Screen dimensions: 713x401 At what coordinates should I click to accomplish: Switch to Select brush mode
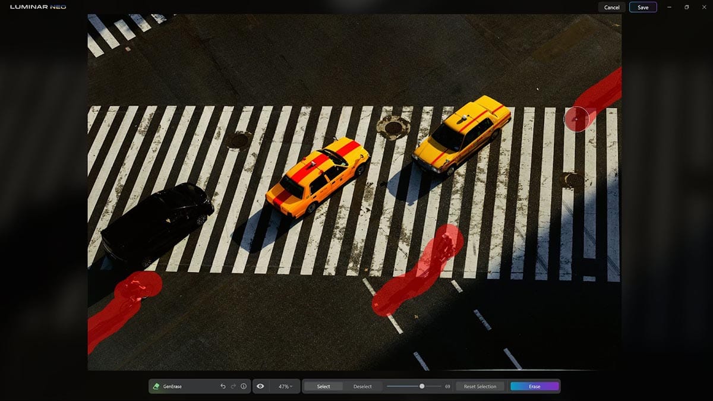coord(323,386)
